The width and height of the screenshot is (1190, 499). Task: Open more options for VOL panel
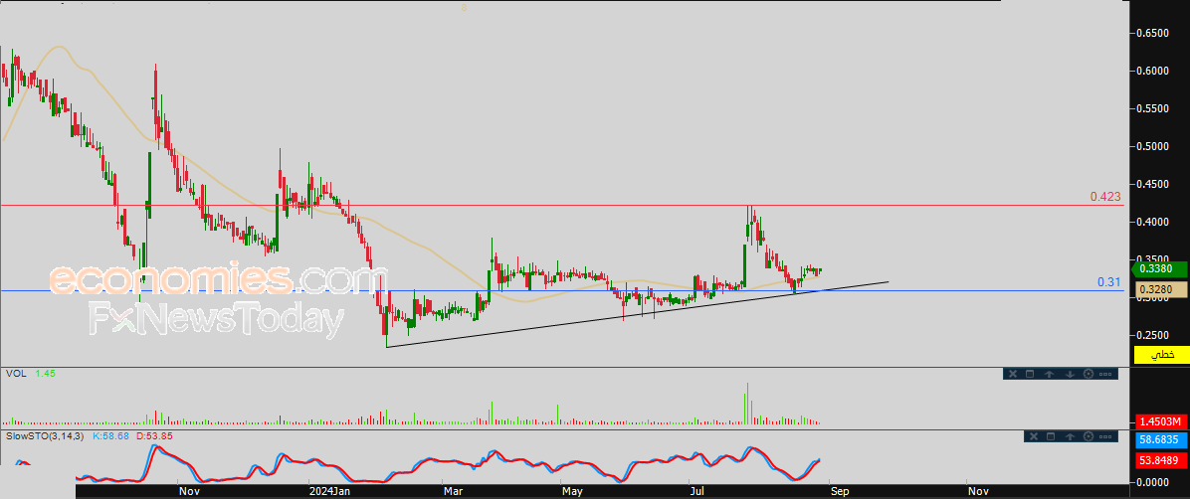pyautogui.click(x=1105, y=374)
